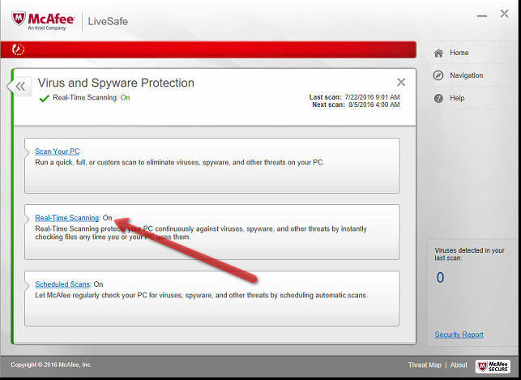
Task: Open the Home menu item
Action: pos(459,53)
